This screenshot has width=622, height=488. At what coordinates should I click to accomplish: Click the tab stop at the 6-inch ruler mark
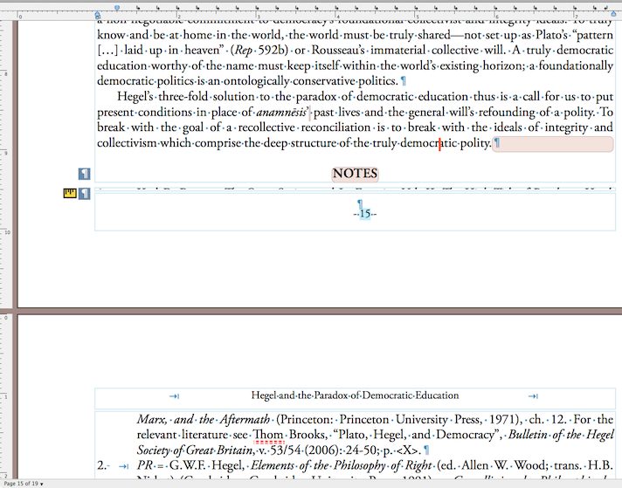(495, 8)
